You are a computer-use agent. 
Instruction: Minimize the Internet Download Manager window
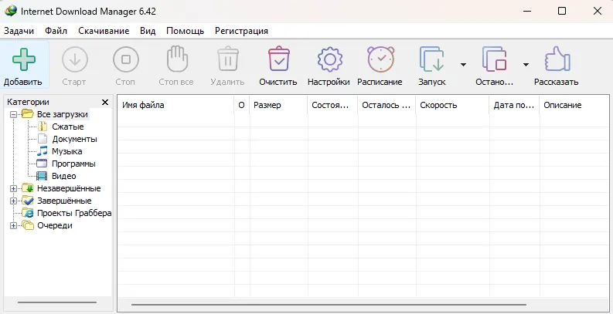point(526,11)
